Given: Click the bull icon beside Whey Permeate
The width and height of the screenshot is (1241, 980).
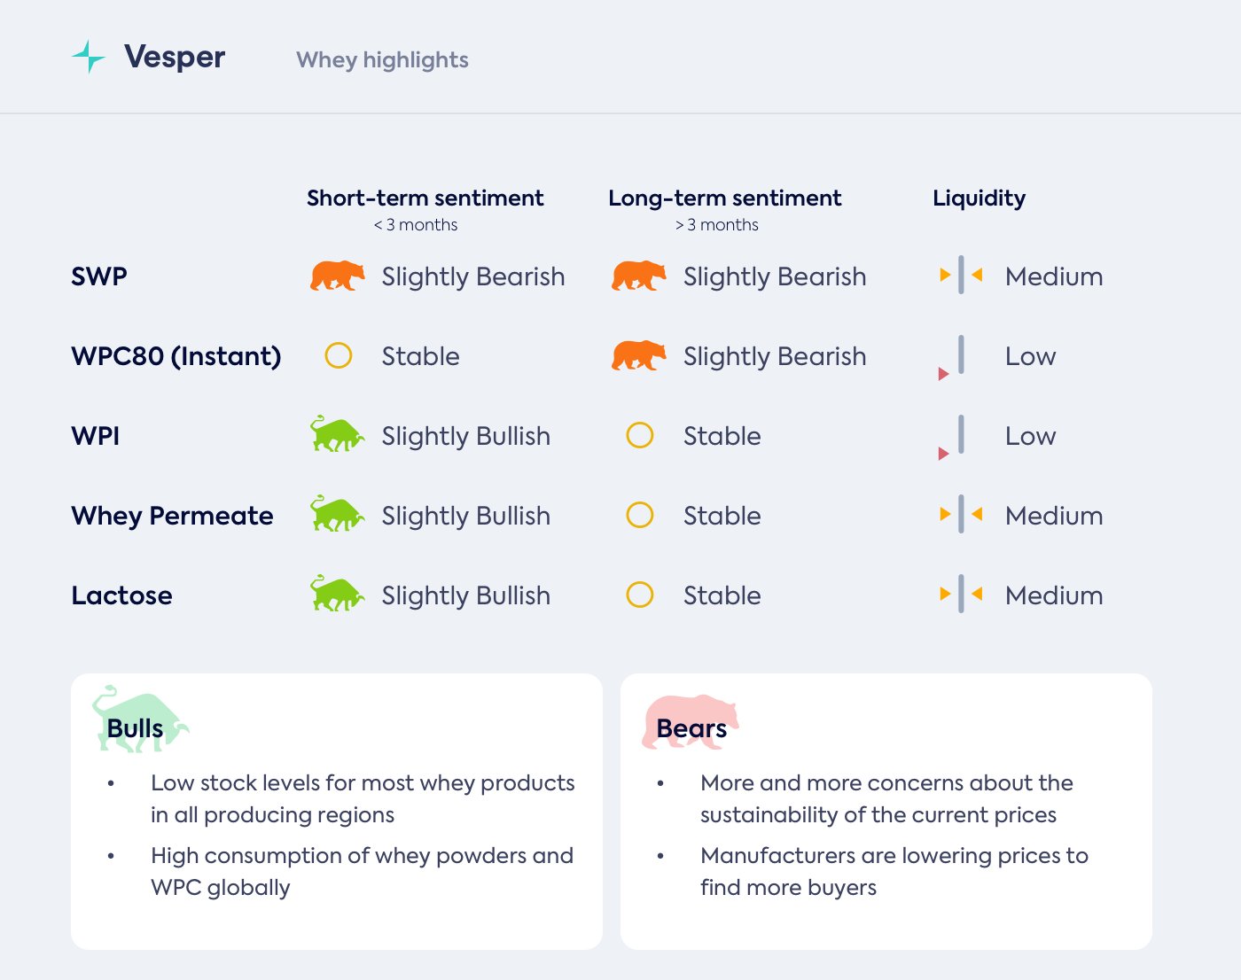Looking at the screenshot, I should pos(337,515).
